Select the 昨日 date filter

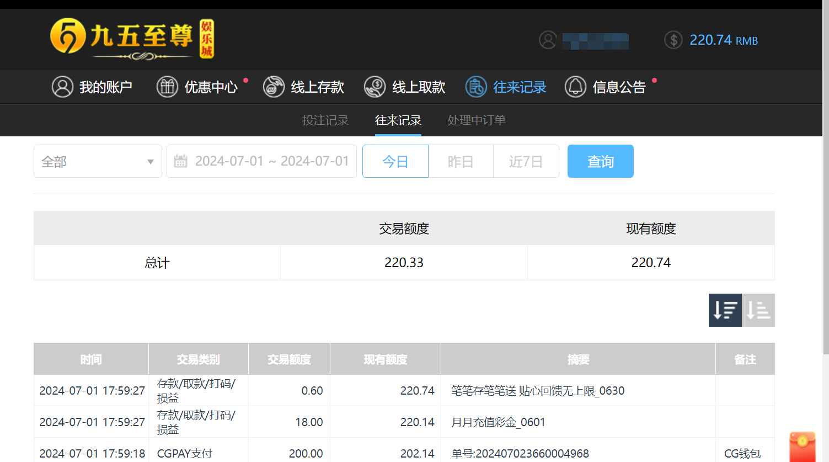coord(461,161)
